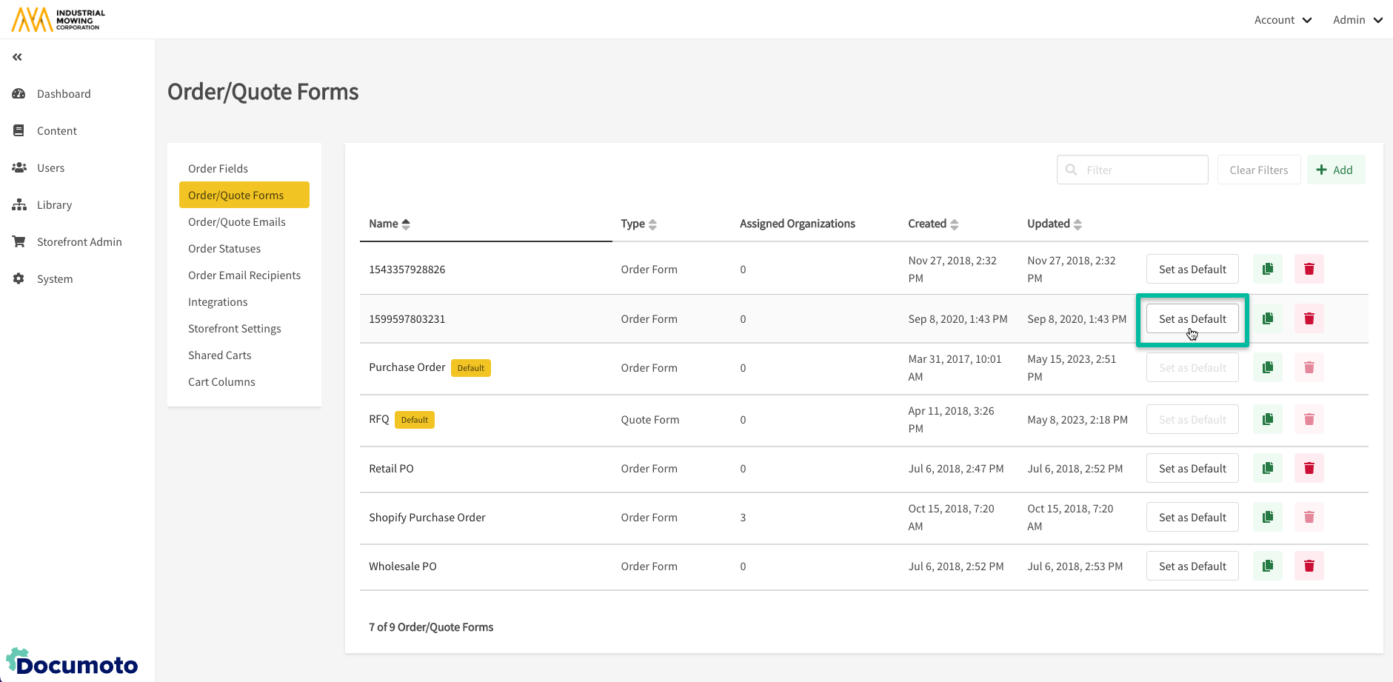Delete the 1599597803231 order form
This screenshot has height=682, width=1393.
coord(1309,318)
